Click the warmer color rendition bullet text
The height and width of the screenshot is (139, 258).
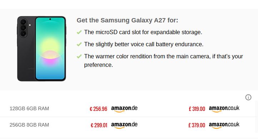tap(163, 60)
